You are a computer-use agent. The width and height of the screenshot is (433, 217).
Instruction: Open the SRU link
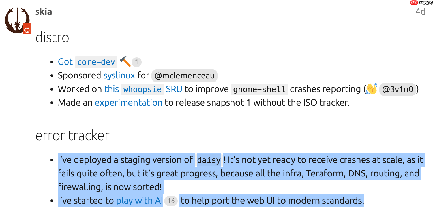pyautogui.click(x=174, y=89)
